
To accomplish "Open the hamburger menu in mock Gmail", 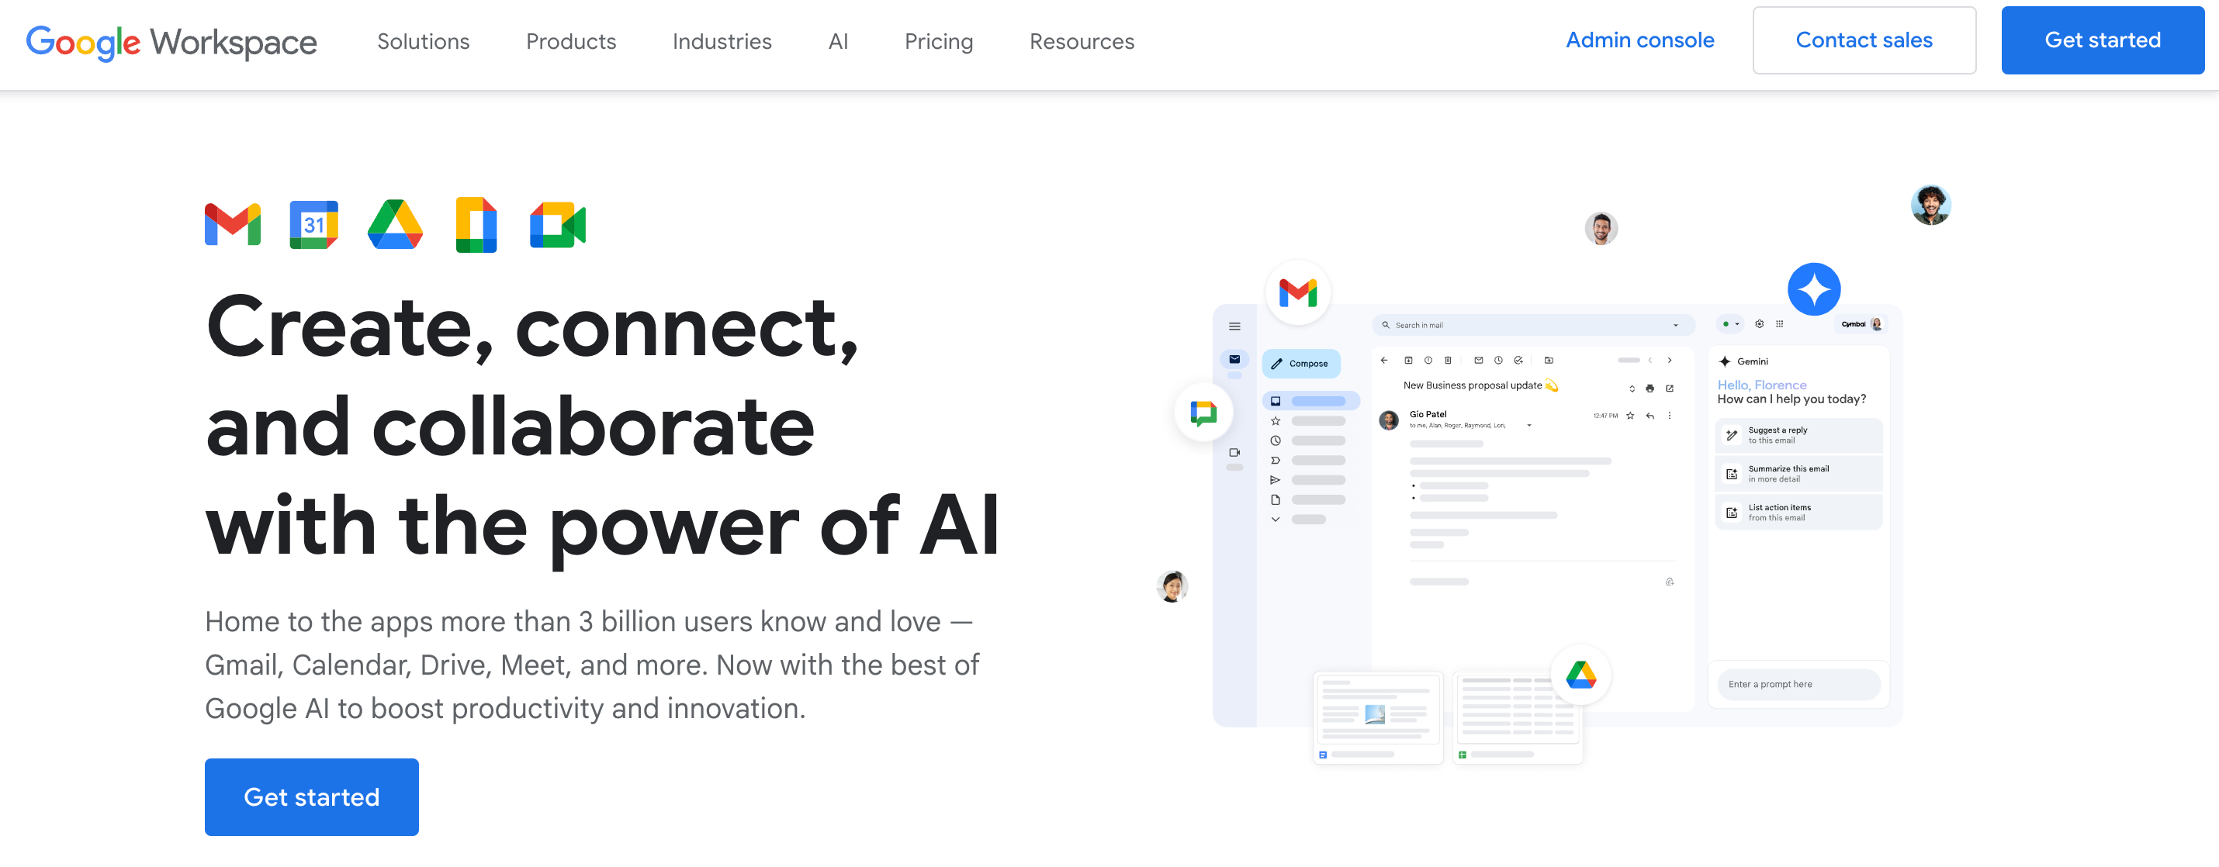I will point(1234,326).
